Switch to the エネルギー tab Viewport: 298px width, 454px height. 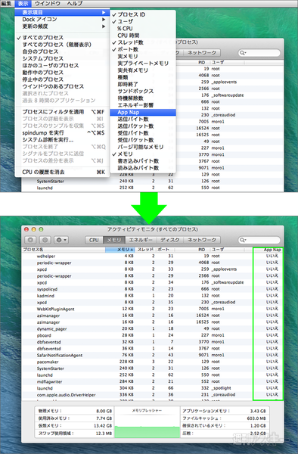point(141,240)
